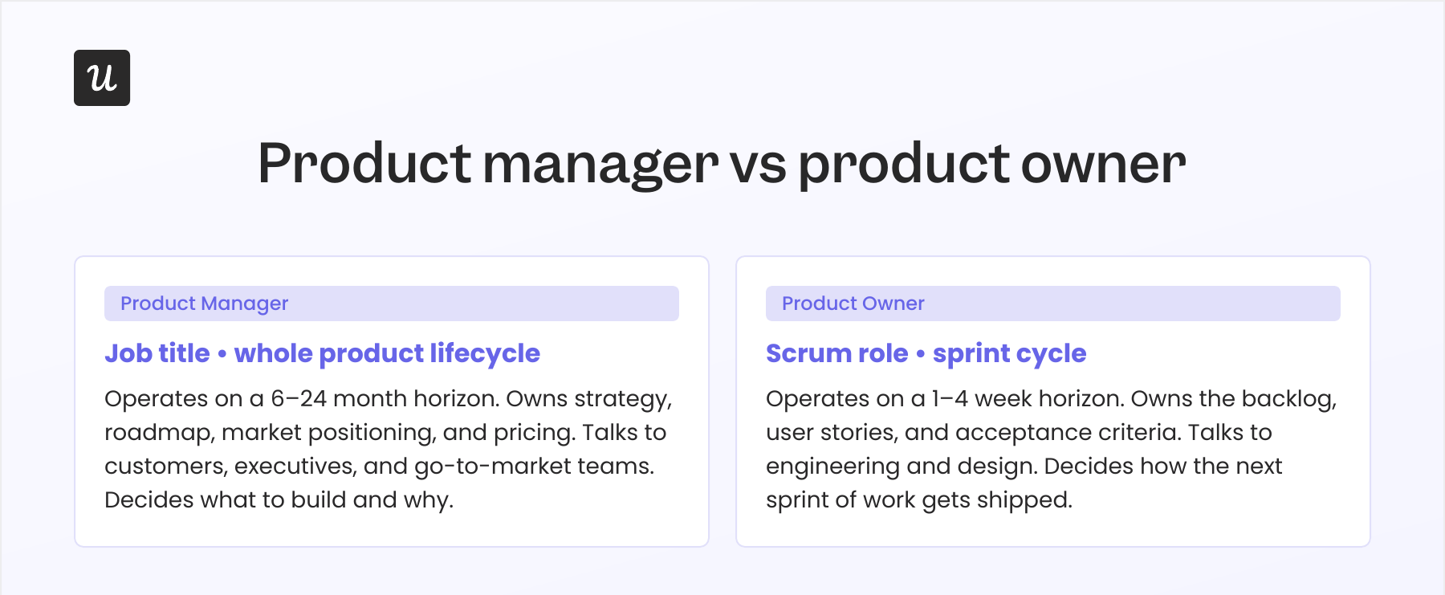Click the 'roadmap, market positioning' line
This screenshot has width=1445, height=595.
coord(271,433)
